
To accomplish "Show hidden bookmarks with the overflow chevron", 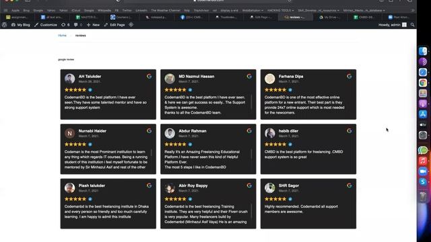I will click(413, 11).
